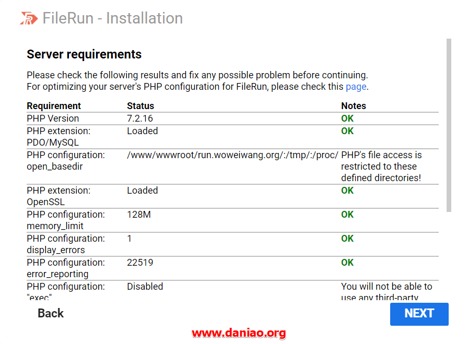This screenshot has height=344, width=468.
Task: Click the 'Notes' column header
Action: coord(354,106)
